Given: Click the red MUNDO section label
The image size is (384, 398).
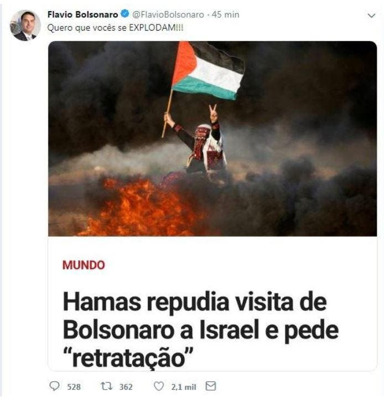Looking at the screenshot, I should click(x=84, y=265).
